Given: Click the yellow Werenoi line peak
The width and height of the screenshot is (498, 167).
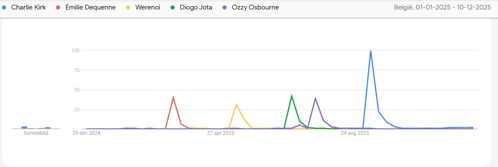Looking at the screenshot, I should click(x=236, y=105).
